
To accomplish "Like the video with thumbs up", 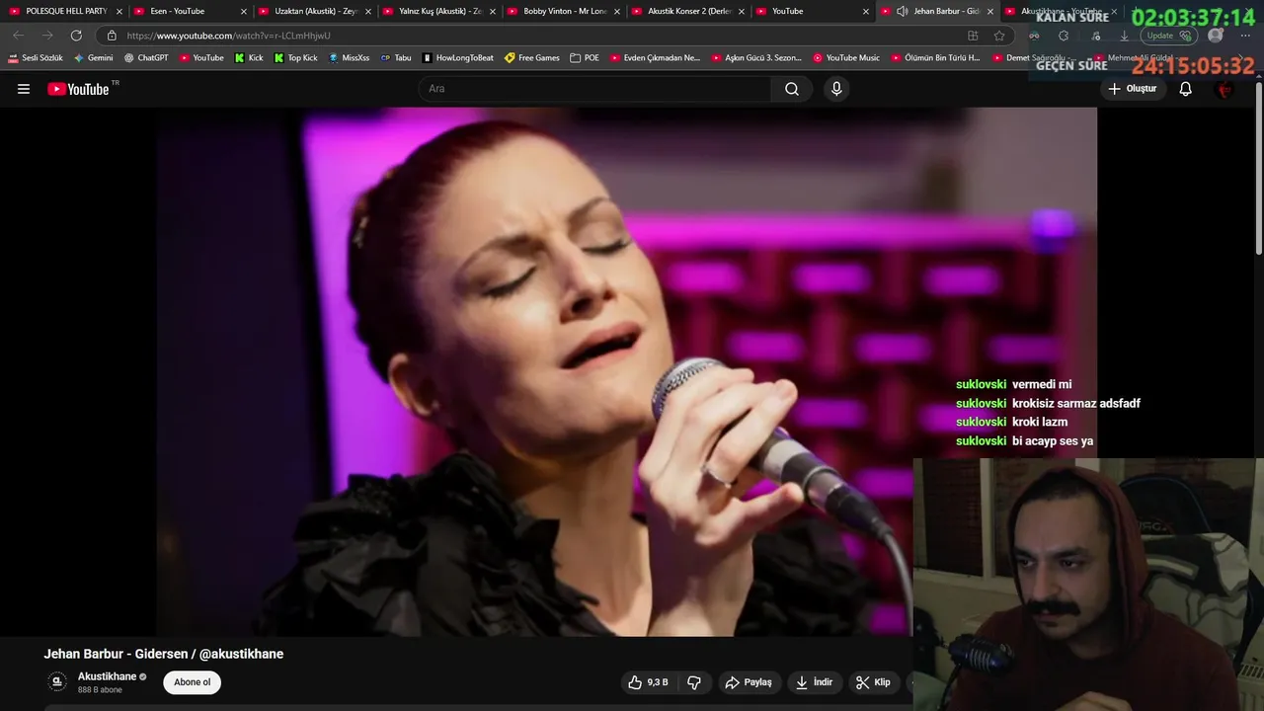I will tap(648, 682).
